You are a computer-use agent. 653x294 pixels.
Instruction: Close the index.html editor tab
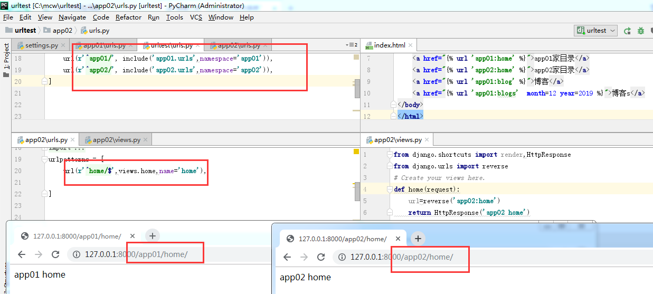(411, 45)
